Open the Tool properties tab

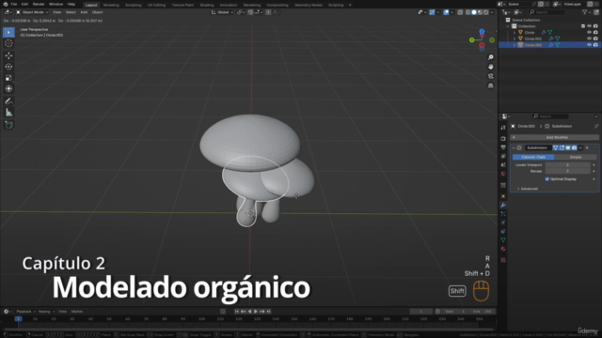(x=503, y=128)
